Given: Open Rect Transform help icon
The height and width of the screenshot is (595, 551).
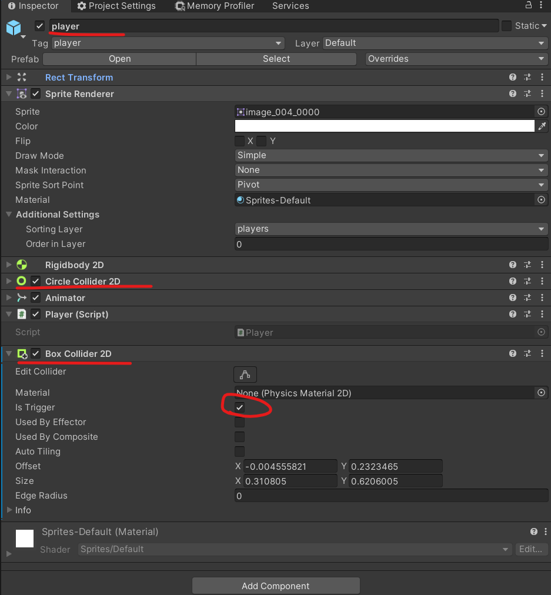Looking at the screenshot, I should (513, 78).
